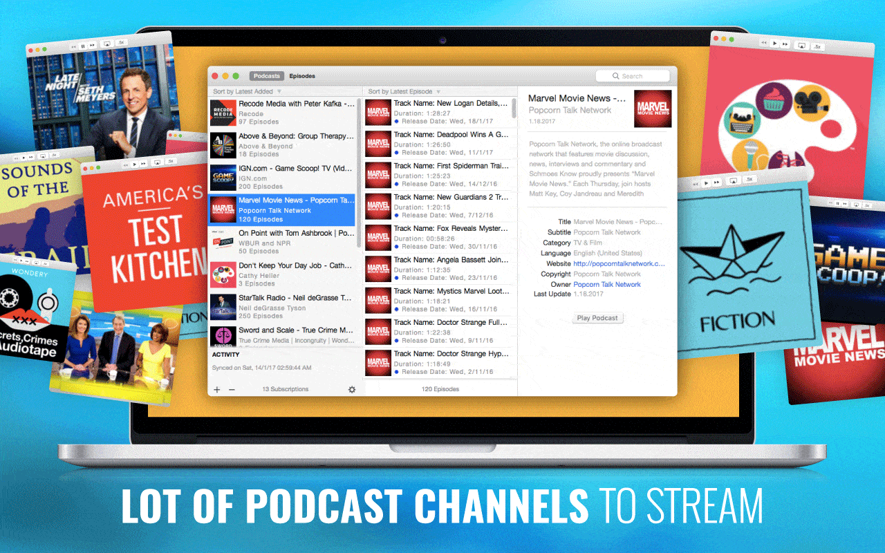This screenshot has width=885, height=553.
Task: Click the Marvel Movie News artwork in details pane
Action: pyautogui.click(x=653, y=109)
